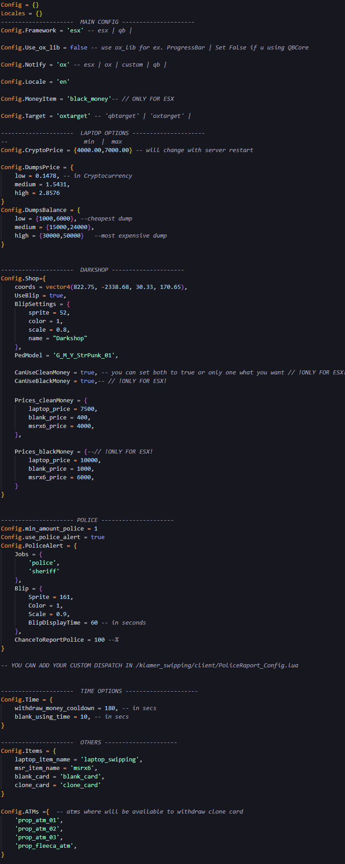Screen dimensions: 345x864
Task: Select the withdraw_money_cooldown value 180
Action: pyautogui.click(x=110, y=708)
